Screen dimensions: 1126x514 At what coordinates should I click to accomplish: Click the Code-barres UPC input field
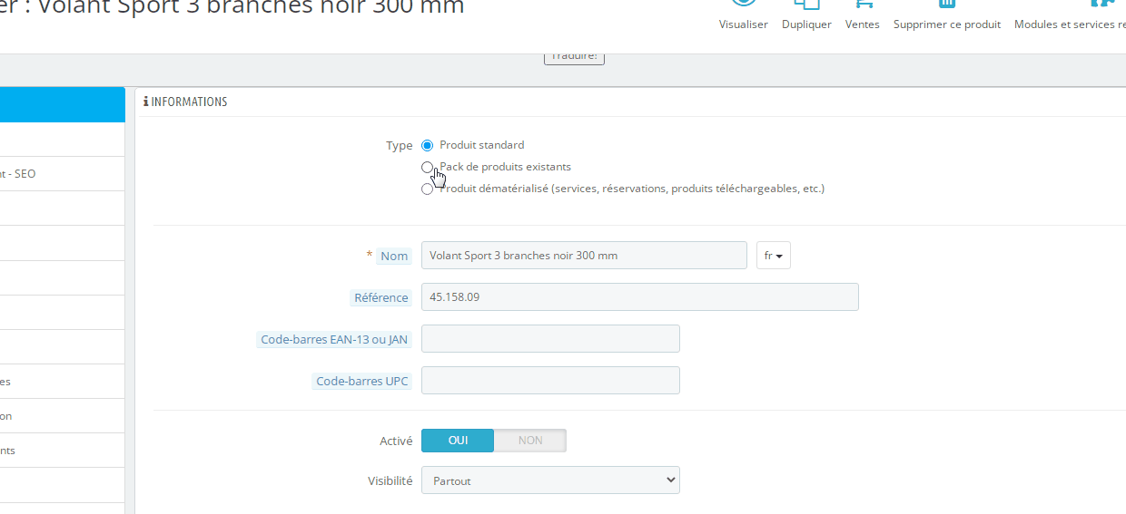point(550,380)
